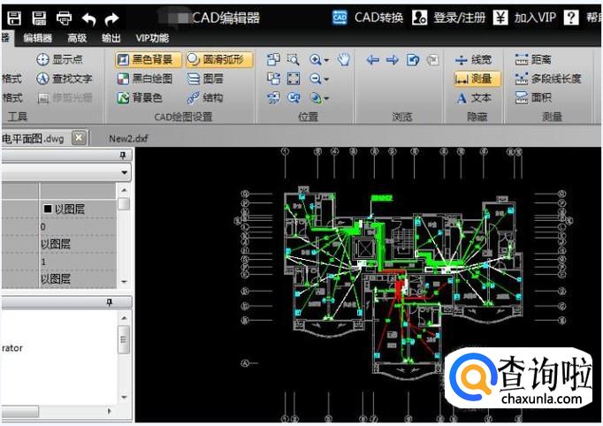Toggle 黑色背景 option
The height and width of the screenshot is (426, 603).
tap(148, 59)
